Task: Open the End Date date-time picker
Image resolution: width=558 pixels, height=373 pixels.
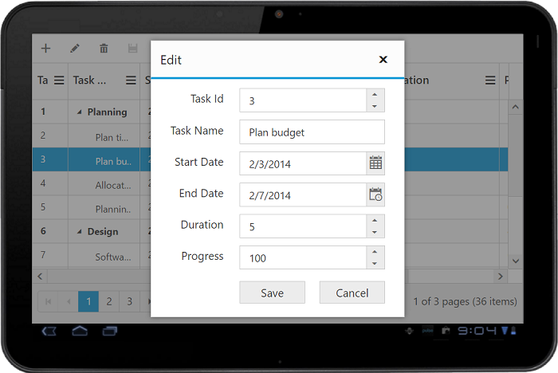Action: click(x=375, y=194)
